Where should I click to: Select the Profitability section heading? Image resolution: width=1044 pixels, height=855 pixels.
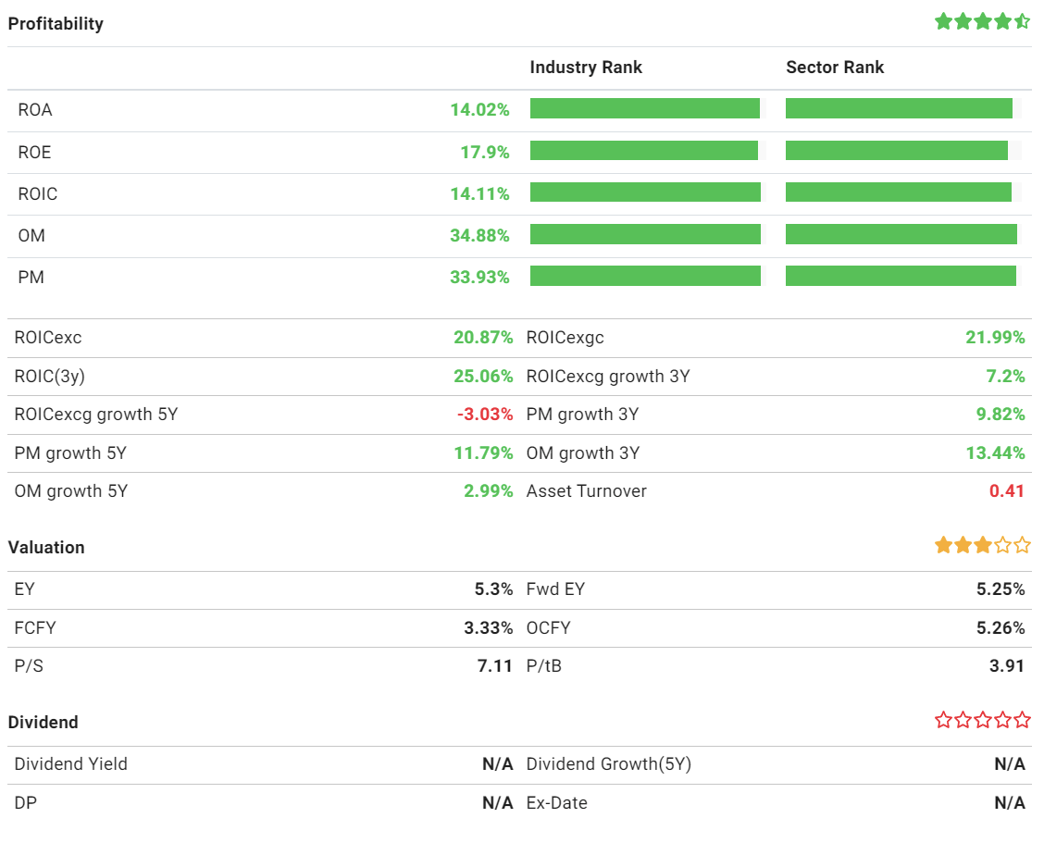[56, 24]
